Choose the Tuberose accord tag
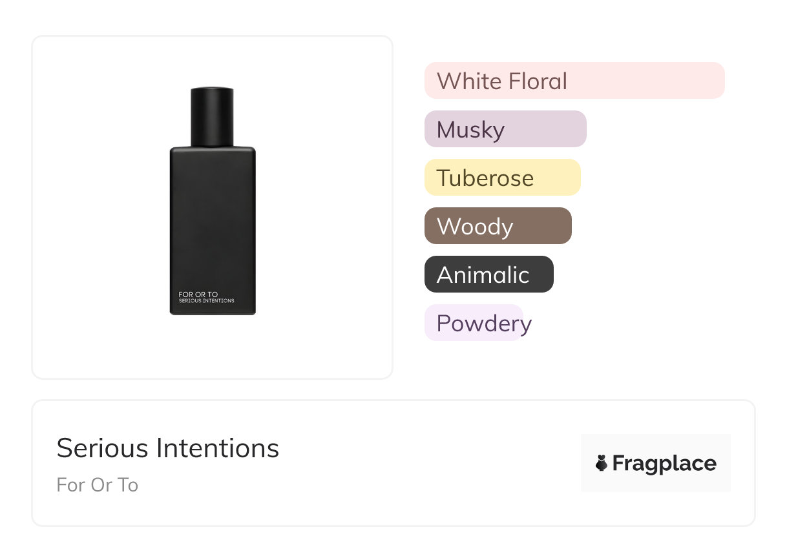 503,178
